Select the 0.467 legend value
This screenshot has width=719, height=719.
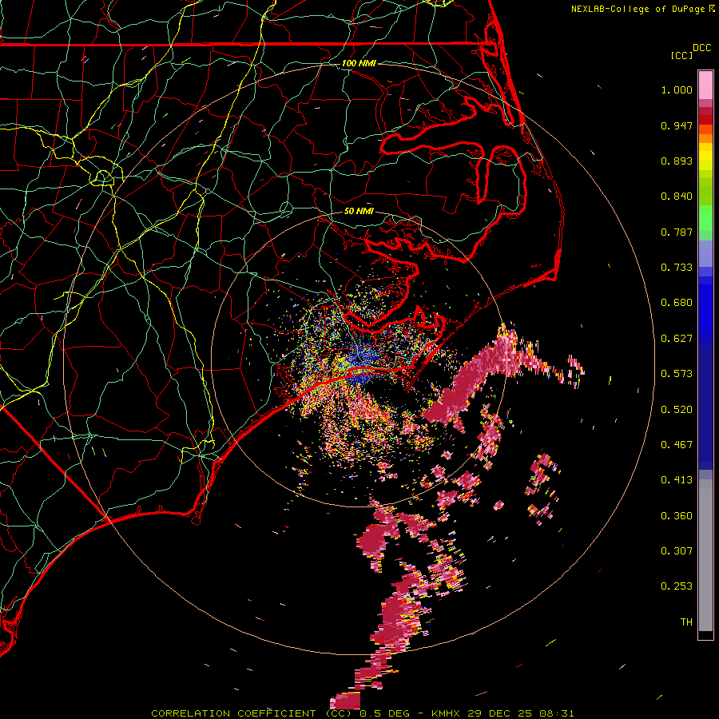[677, 445]
